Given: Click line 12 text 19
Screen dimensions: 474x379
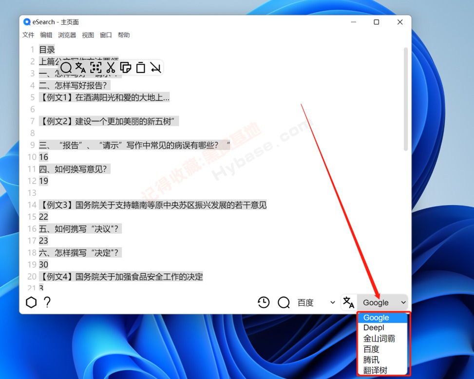Looking at the screenshot, I should click(43, 181).
